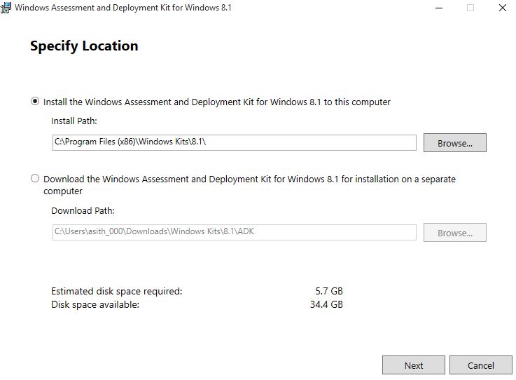Screen dimensions: 516x380
Task: Choose the Download for separate computer radio option
Action: [x=35, y=179]
